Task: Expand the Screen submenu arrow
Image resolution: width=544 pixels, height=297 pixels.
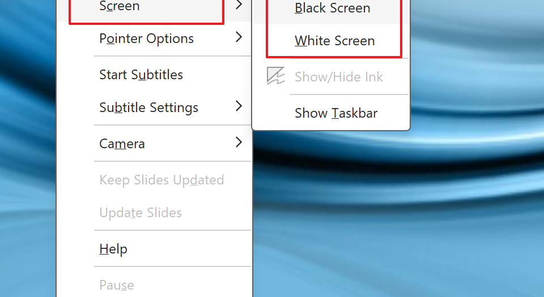Action: pos(239,6)
